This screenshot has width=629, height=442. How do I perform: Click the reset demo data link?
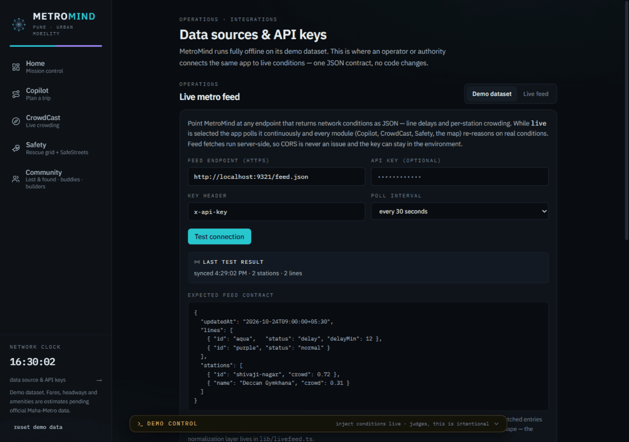click(x=38, y=427)
